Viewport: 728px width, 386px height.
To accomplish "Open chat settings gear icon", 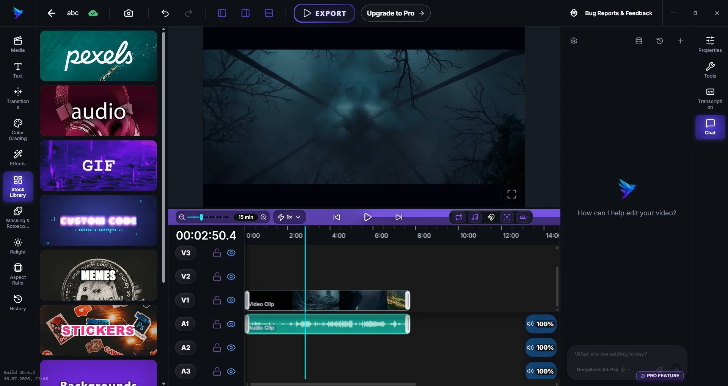I will [574, 41].
